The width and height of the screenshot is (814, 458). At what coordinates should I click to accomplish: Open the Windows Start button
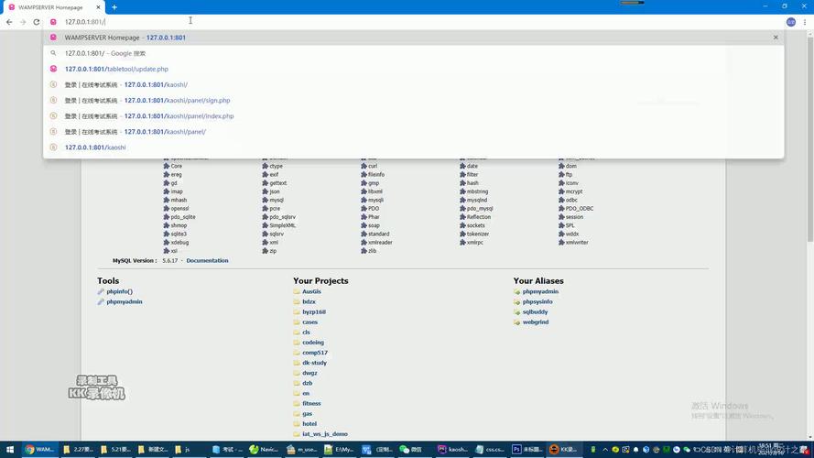tap(10, 449)
